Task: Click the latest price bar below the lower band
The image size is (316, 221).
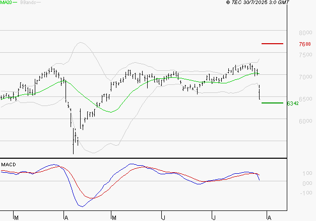Action: click(x=259, y=92)
